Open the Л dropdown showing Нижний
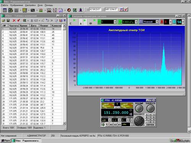Screen dimensions: 191x143 point(157,22)
